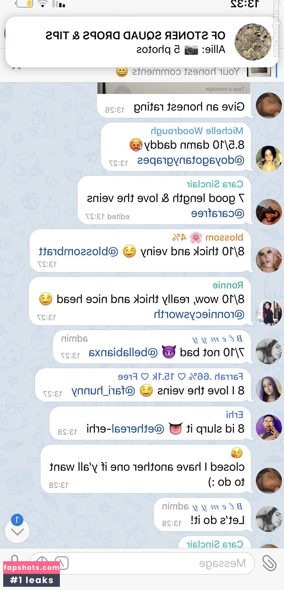Open Michelle Woodrough's profile avatar
Image resolution: width=284 pixels, height=590 pixels.
pos(269,159)
